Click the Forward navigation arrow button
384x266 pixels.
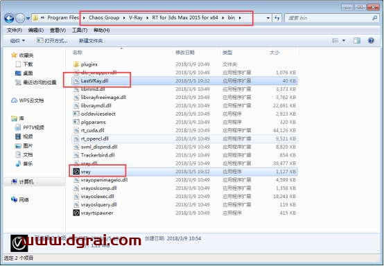20,18
